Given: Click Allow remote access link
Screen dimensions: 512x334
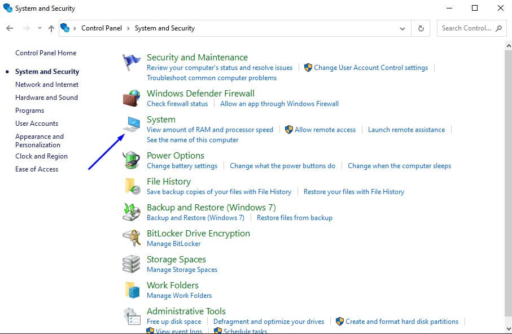Looking at the screenshot, I should 325,130.
